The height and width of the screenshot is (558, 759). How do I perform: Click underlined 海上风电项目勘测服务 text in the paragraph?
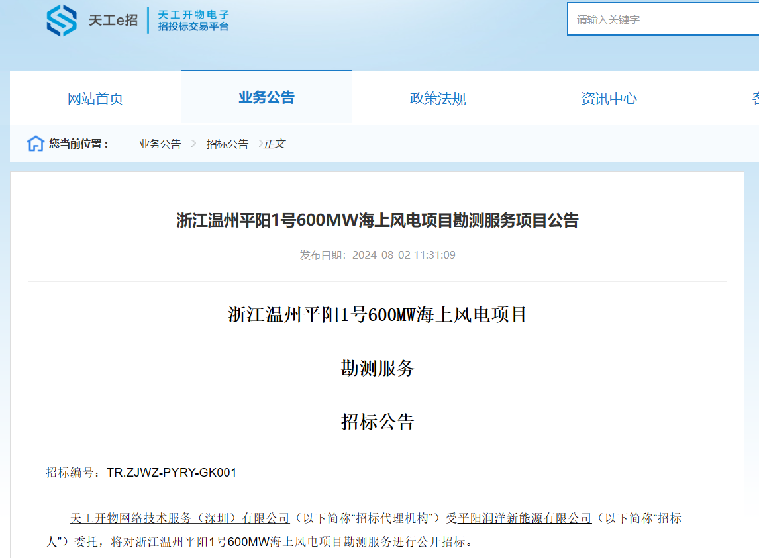point(311,542)
